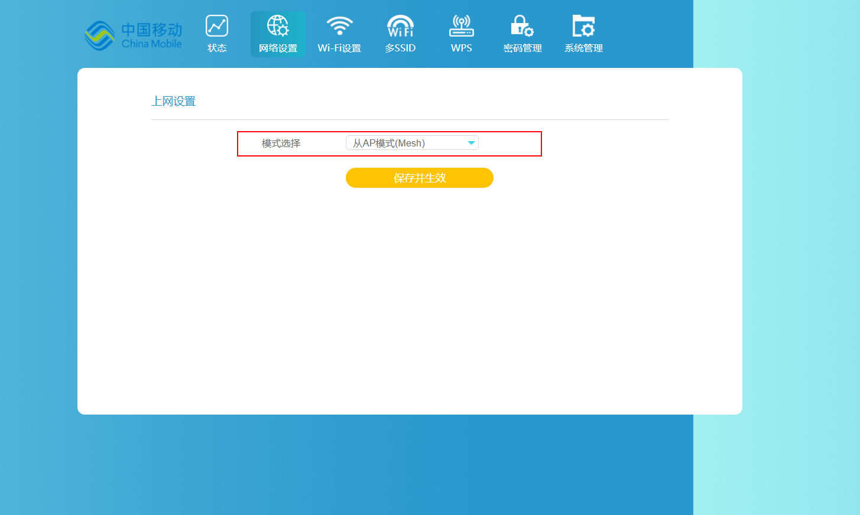Select the WPS text label

(x=462, y=48)
